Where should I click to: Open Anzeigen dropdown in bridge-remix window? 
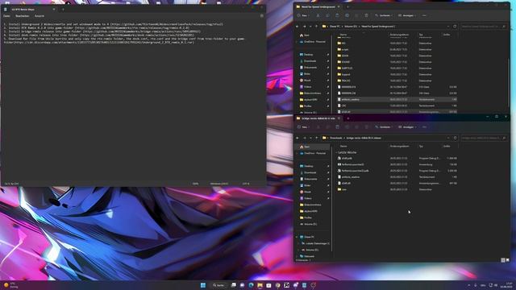pos(407,127)
